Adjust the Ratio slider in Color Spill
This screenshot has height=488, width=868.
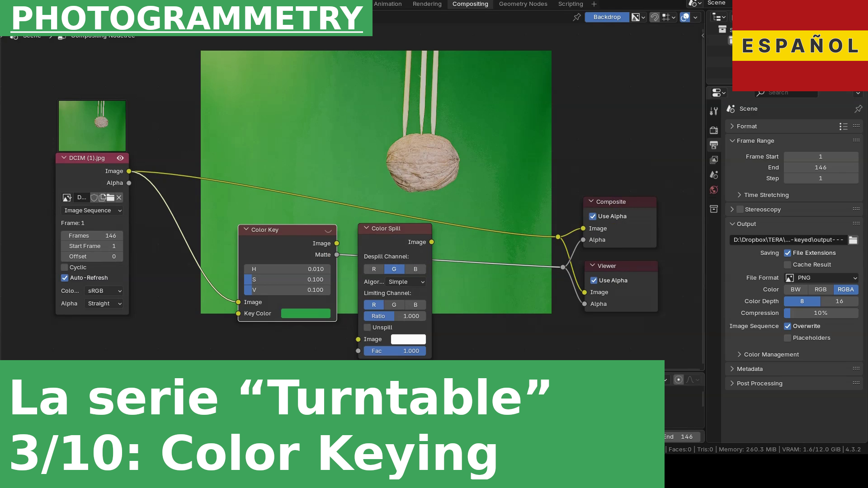tap(395, 316)
